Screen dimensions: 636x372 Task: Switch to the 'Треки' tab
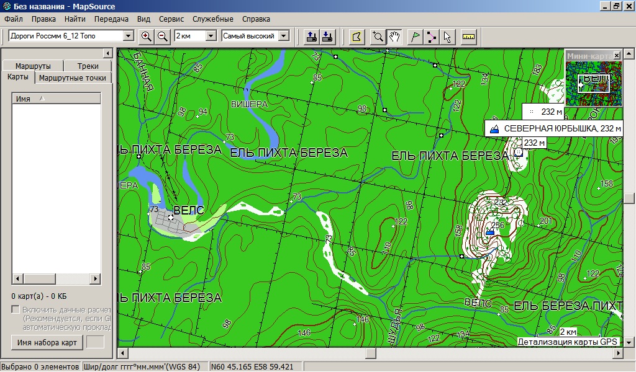point(88,66)
